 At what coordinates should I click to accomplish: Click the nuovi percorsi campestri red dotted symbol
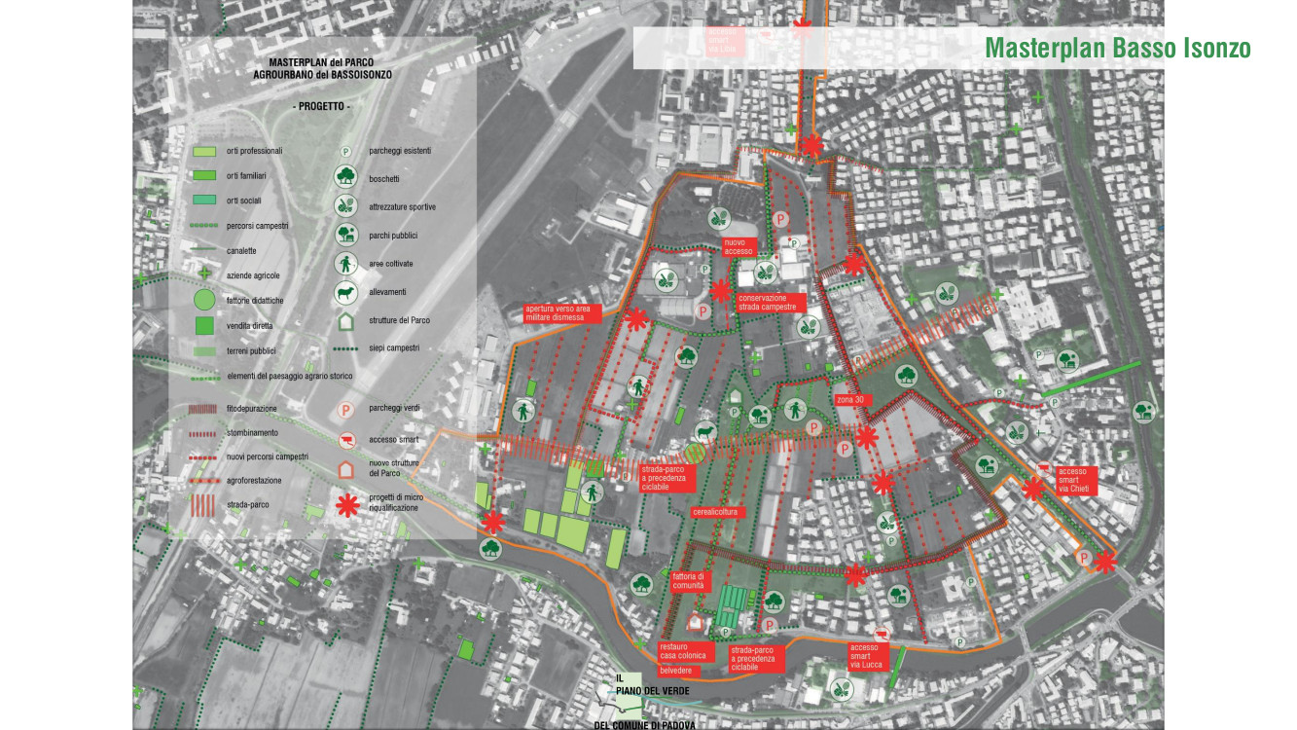point(203,456)
